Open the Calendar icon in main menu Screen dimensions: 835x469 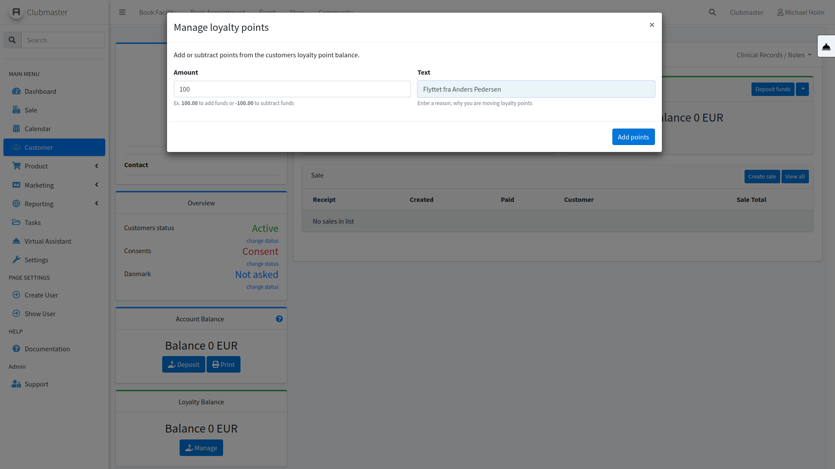pos(17,129)
